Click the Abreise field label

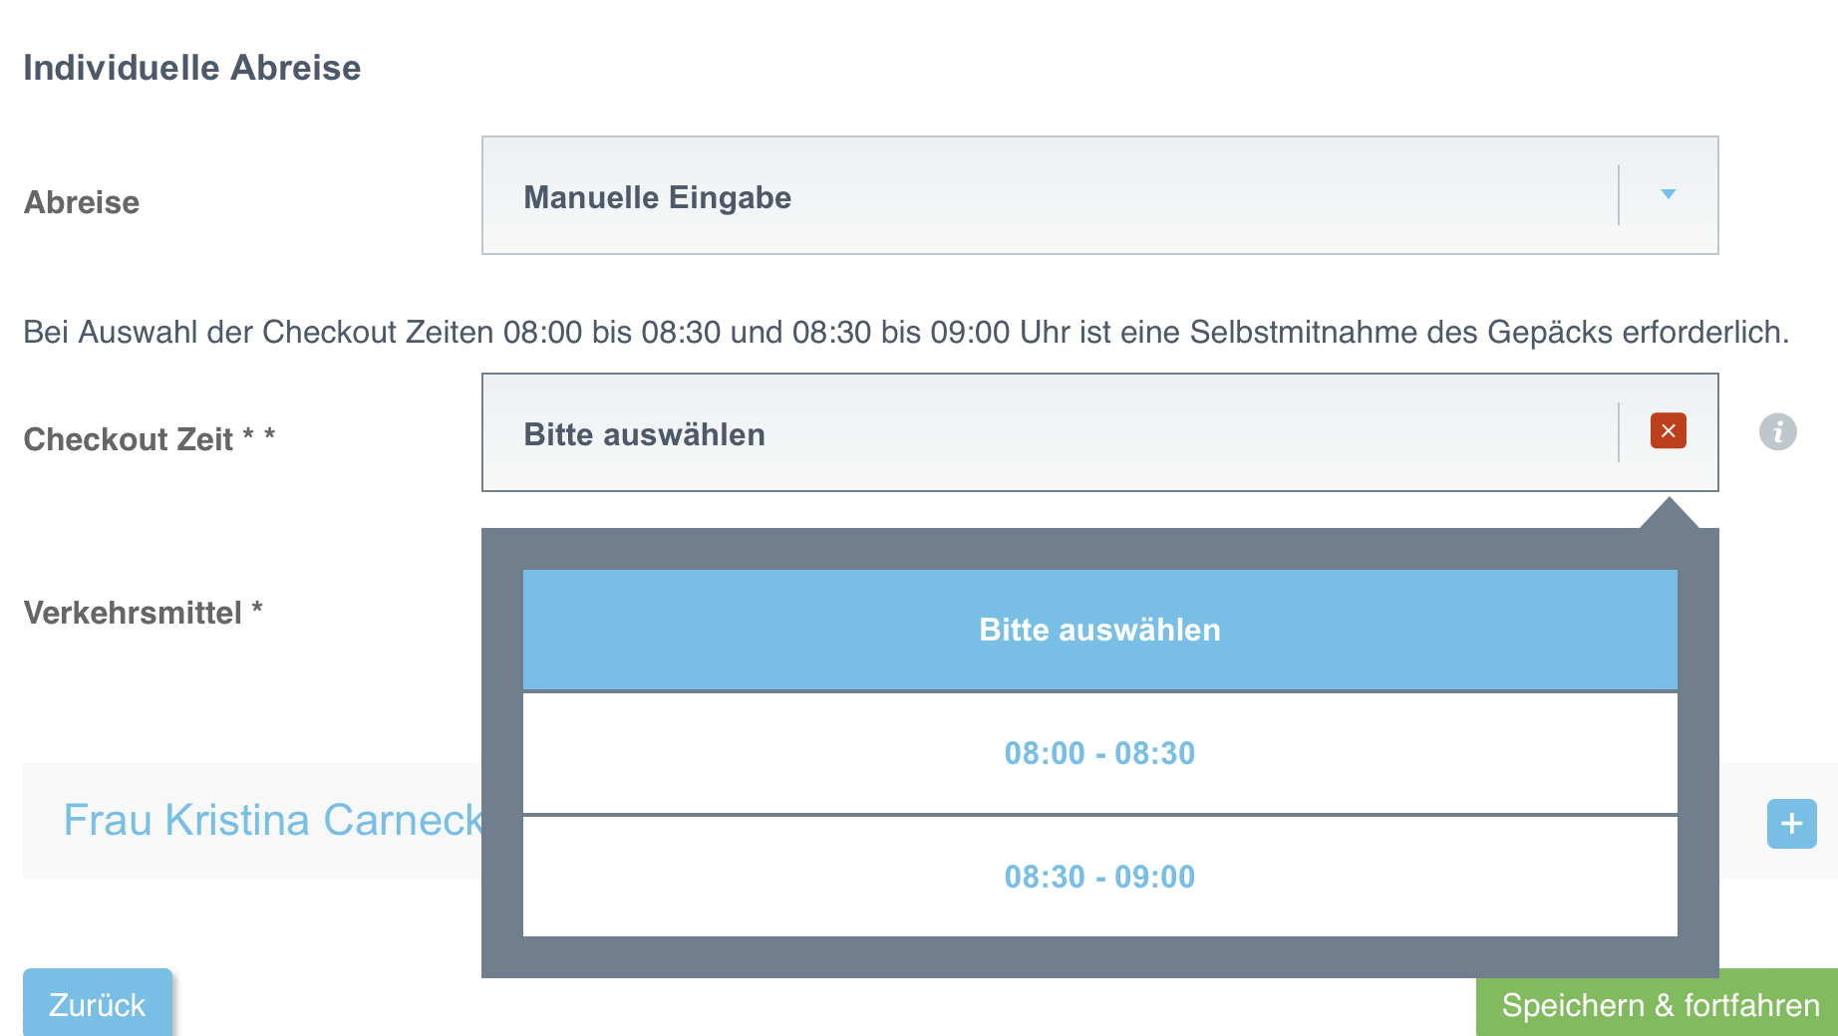coord(82,202)
